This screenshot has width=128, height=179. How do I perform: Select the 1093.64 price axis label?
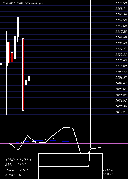[121, 89]
